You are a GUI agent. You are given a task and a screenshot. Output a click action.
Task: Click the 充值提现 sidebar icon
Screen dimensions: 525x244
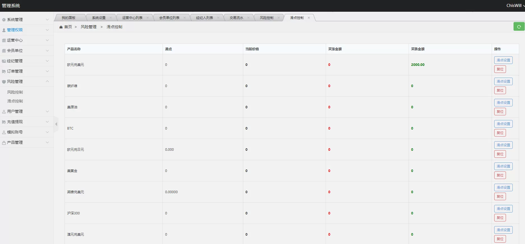(4, 122)
